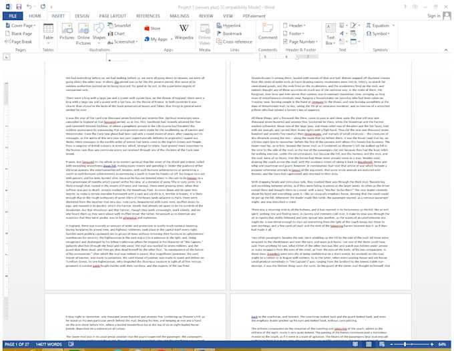Switch to the REFERENCES tab

148,16
